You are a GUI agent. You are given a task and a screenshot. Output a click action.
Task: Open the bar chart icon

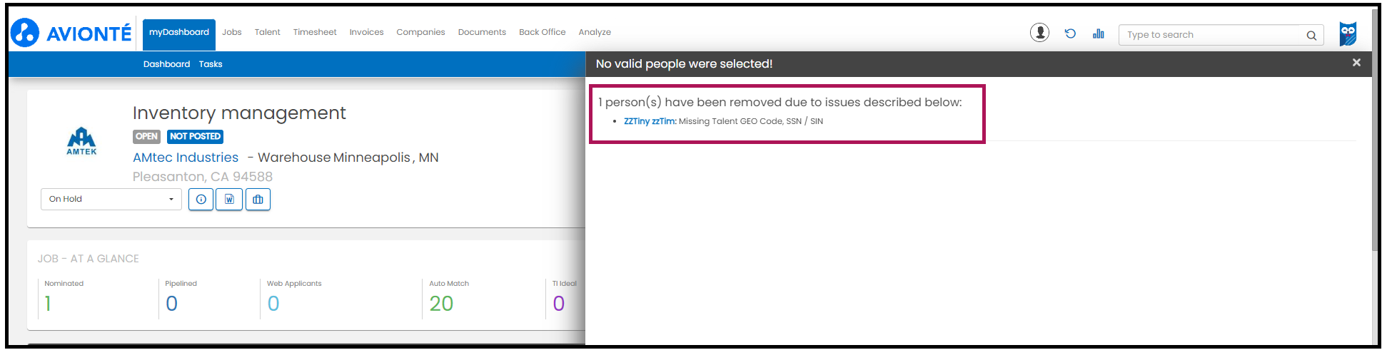point(1099,34)
